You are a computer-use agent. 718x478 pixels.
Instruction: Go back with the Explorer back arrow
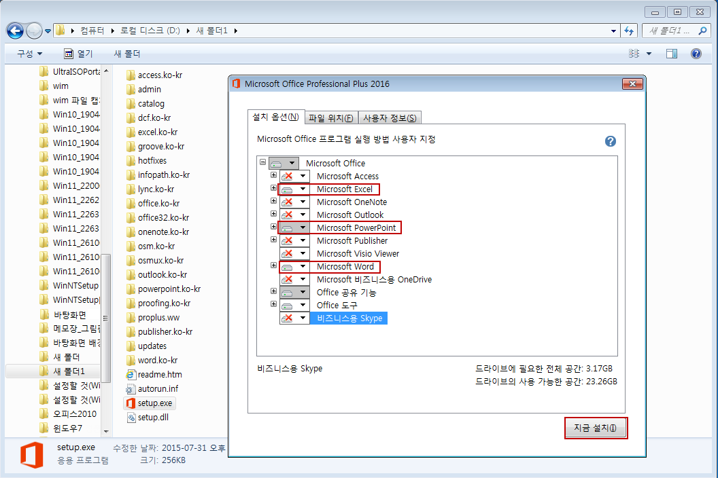(15, 31)
